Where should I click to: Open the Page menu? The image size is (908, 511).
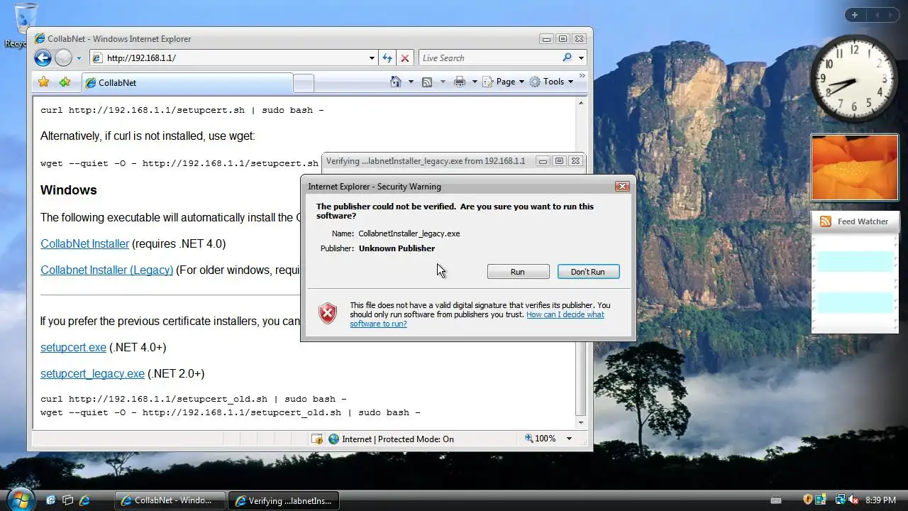504,82
